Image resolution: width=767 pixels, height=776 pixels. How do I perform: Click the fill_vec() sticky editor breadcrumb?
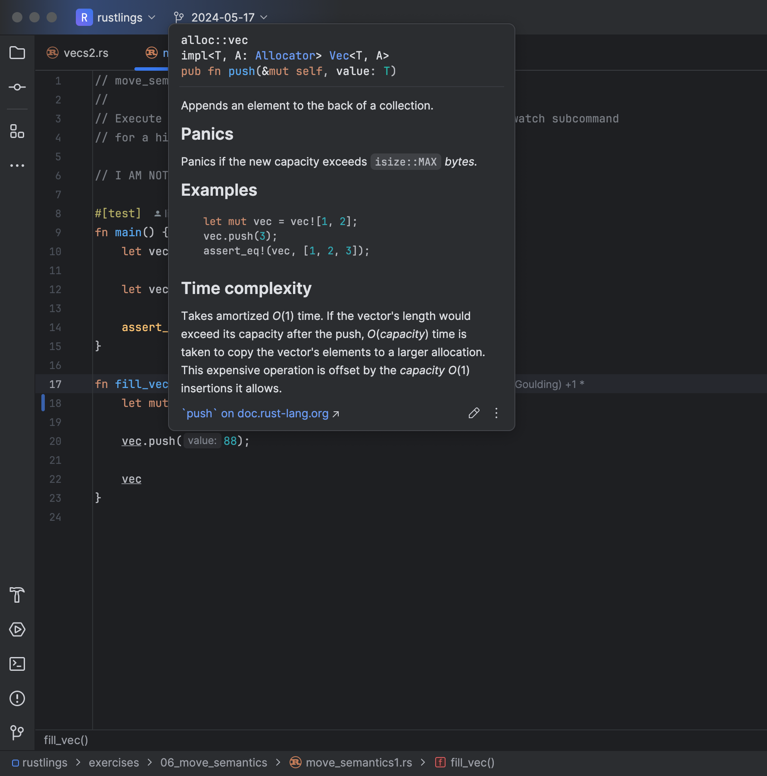tap(66, 740)
